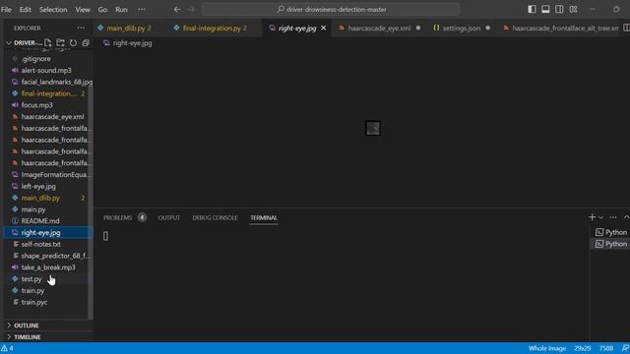Open the launch profile dropdown arrow
This screenshot has width=630, height=354.
601,217
